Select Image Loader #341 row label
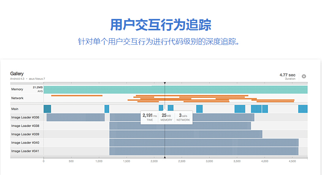This screenshot has height=175, width=322. 25,151
